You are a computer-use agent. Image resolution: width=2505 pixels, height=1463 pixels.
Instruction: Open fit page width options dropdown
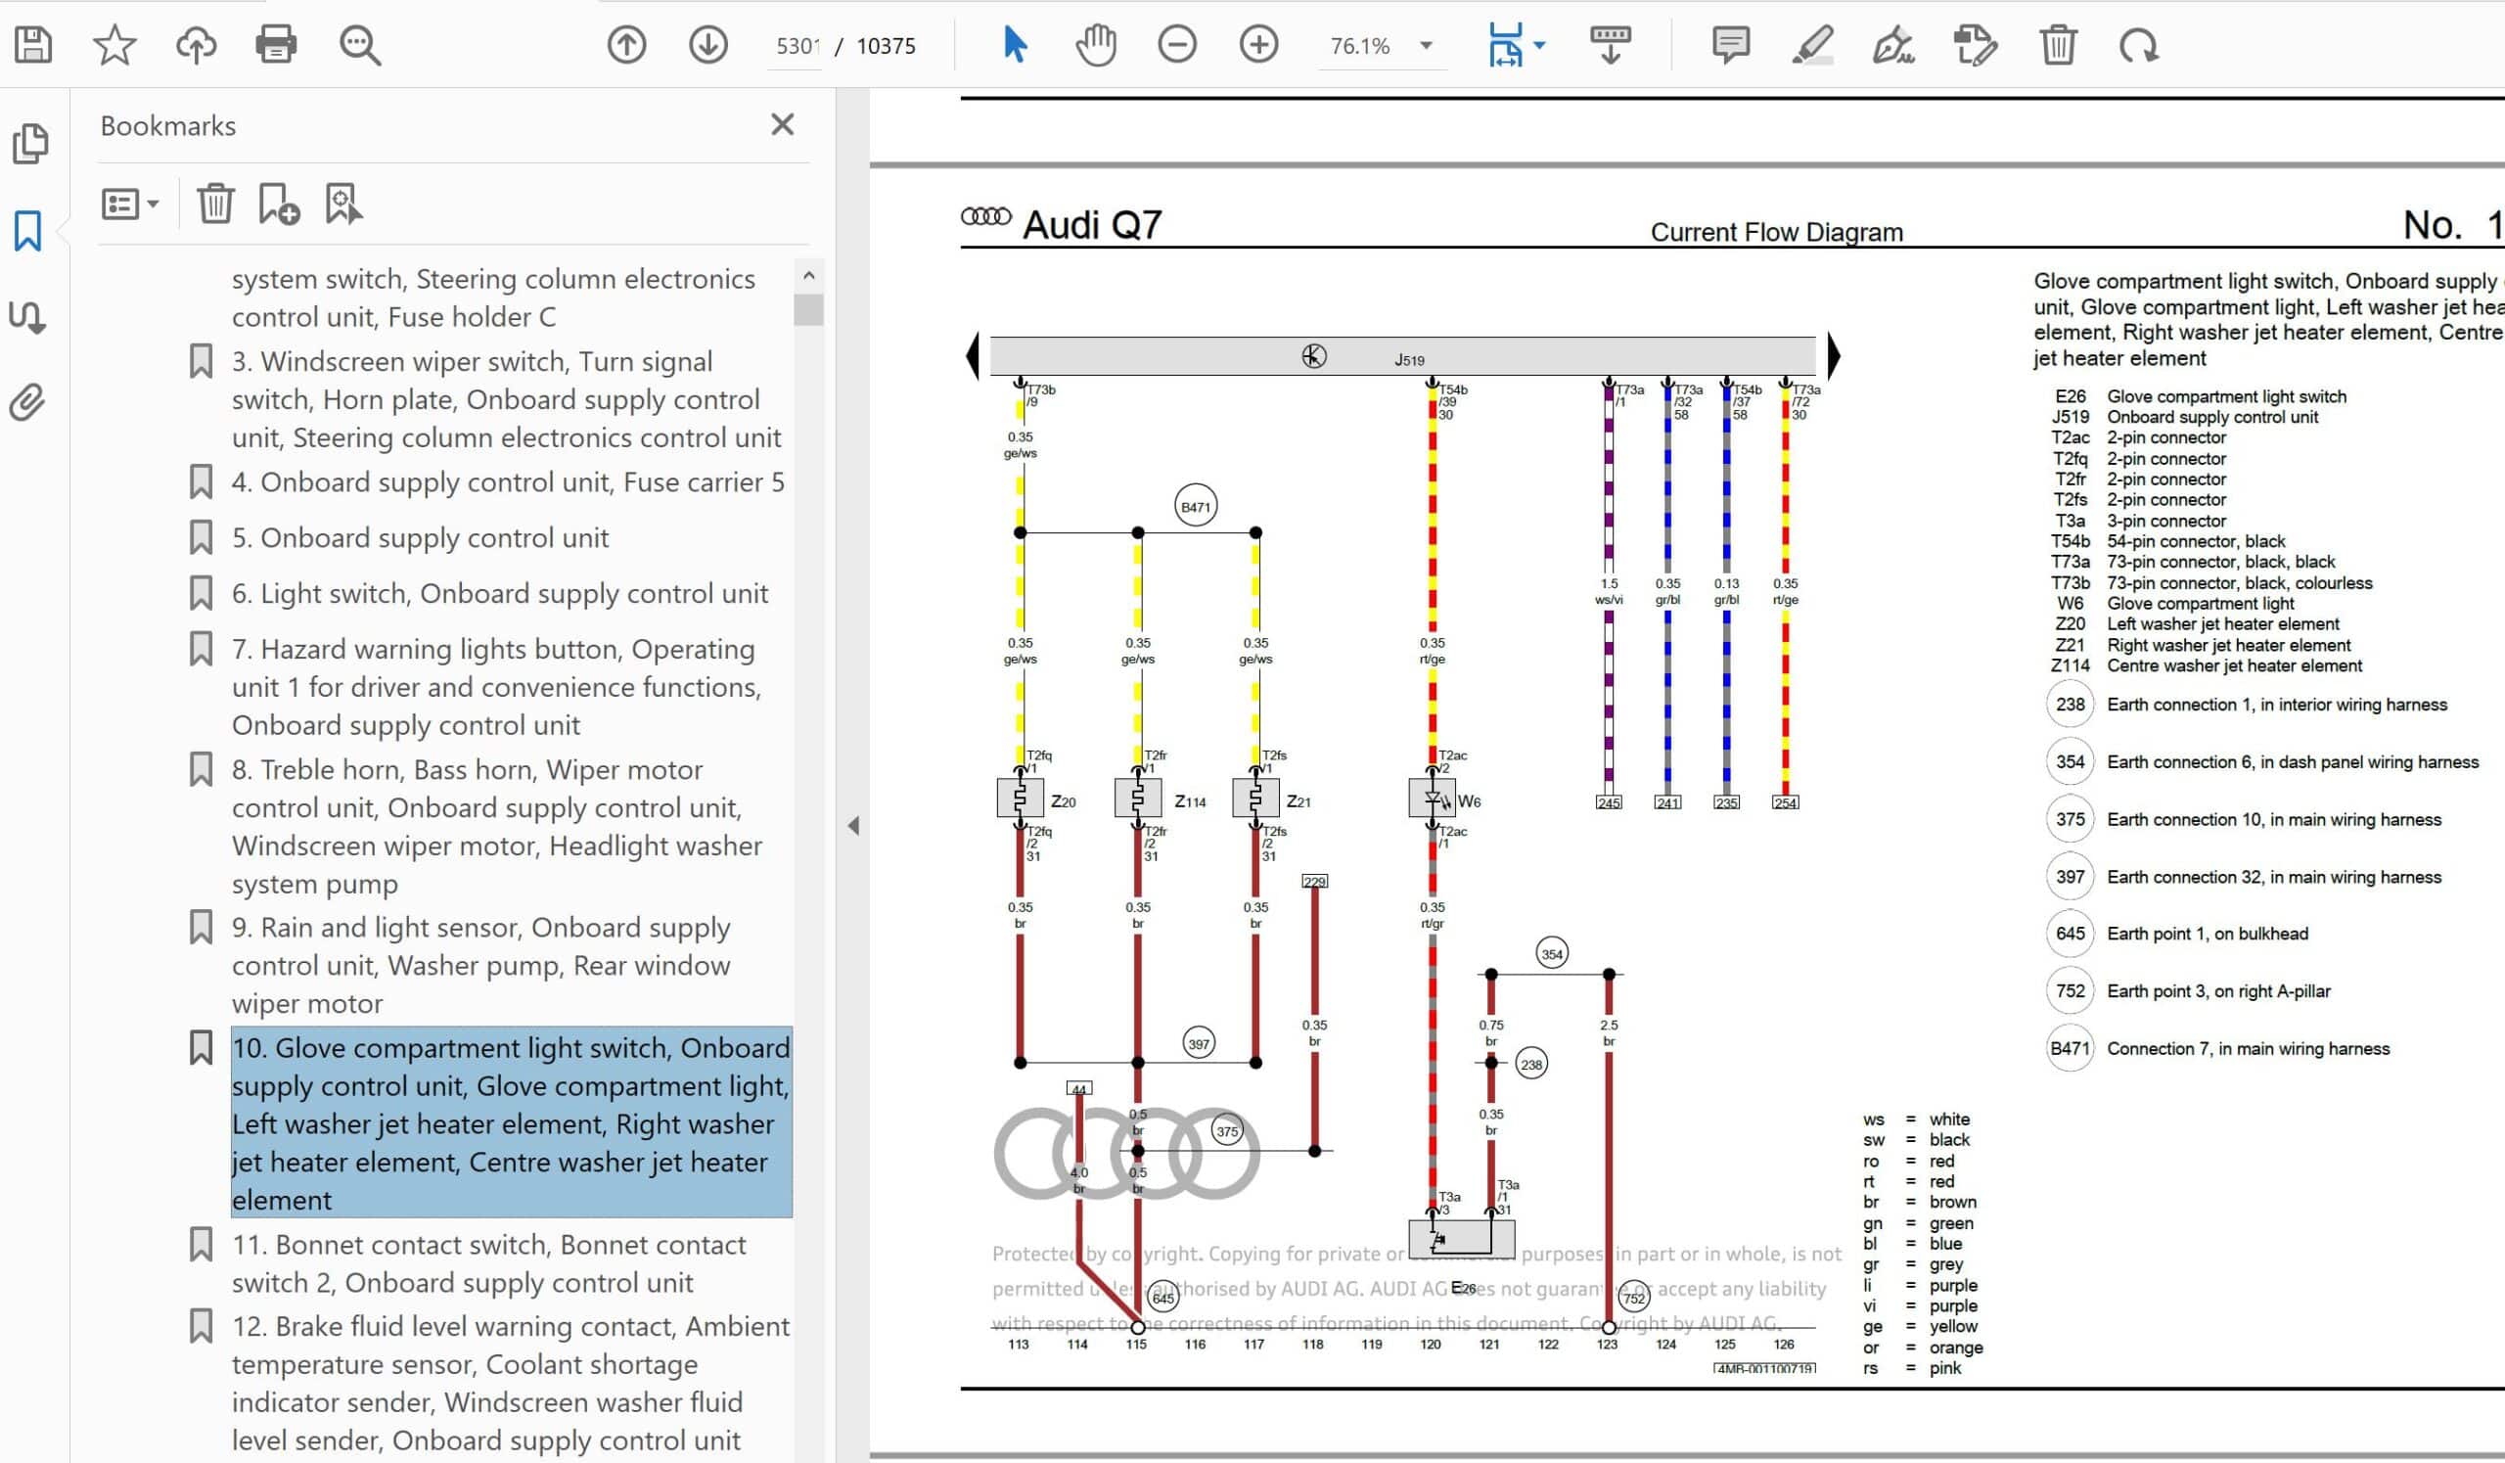coord(1540,46)
